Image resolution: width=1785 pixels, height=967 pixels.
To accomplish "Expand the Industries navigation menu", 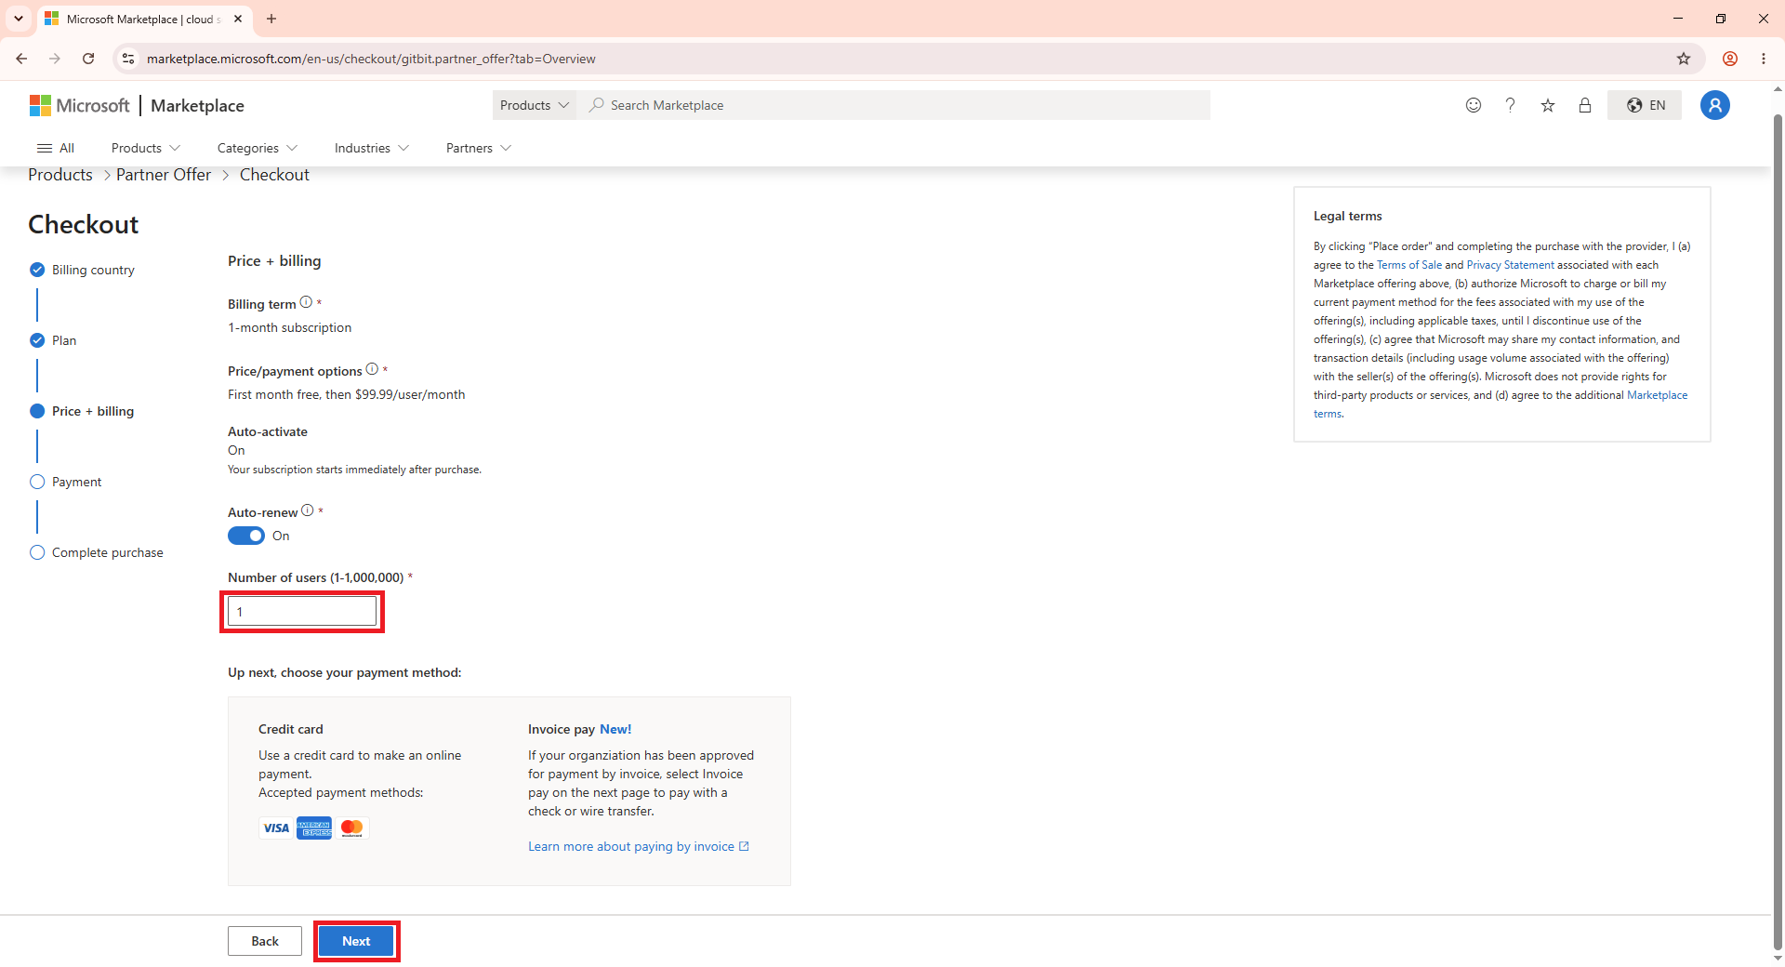I will (x=372, y=148).
